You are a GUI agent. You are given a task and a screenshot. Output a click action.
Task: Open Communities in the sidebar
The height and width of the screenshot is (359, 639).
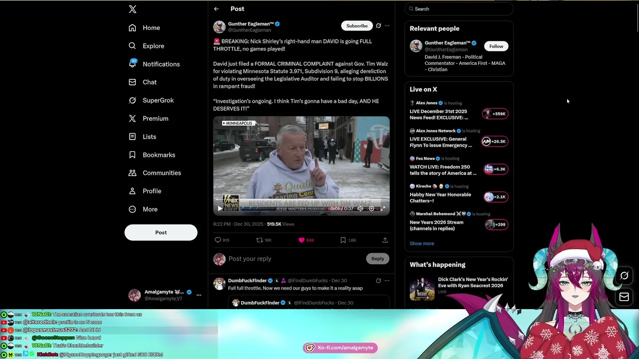coord(155,173)
